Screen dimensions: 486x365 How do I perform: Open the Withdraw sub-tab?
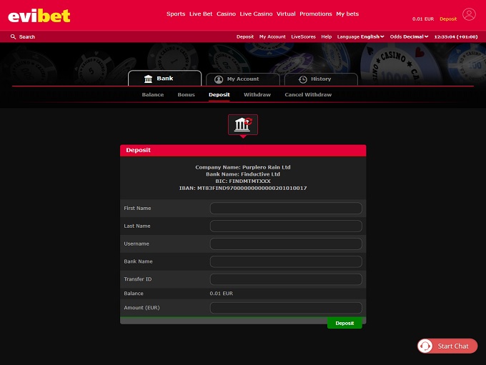coord(257,95)
